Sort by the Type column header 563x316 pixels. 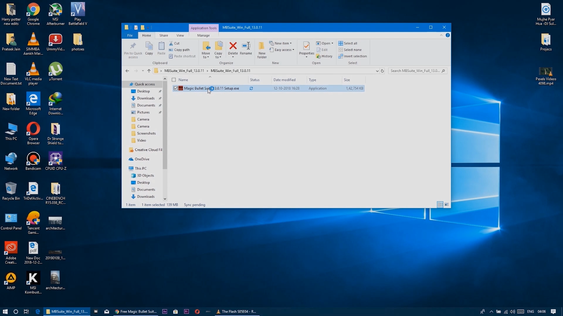click(x=324, y=80)
